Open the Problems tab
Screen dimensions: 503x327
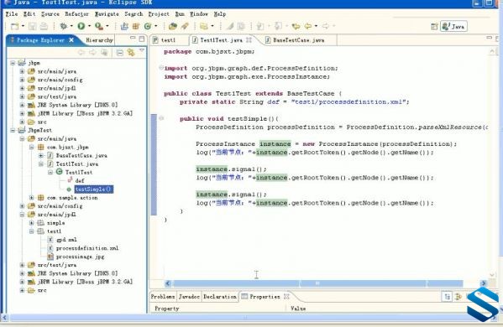[x=163, y=297]
